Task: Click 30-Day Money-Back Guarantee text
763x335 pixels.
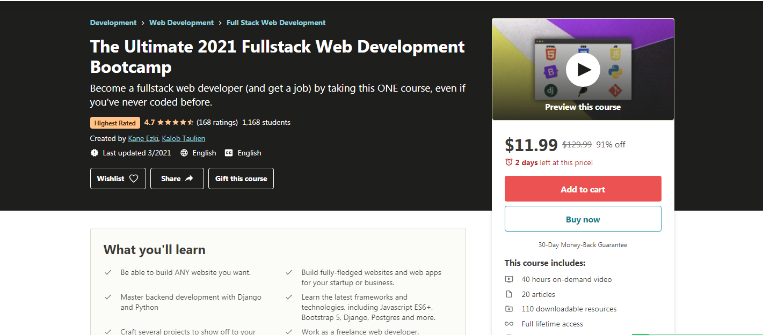Action: [583, 245]
